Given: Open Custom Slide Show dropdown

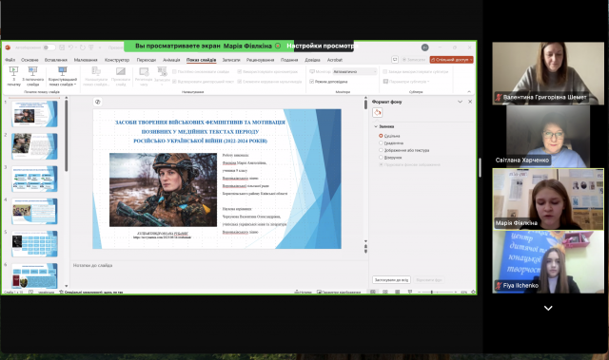Looking at the screenshot, I should (63, 76).
